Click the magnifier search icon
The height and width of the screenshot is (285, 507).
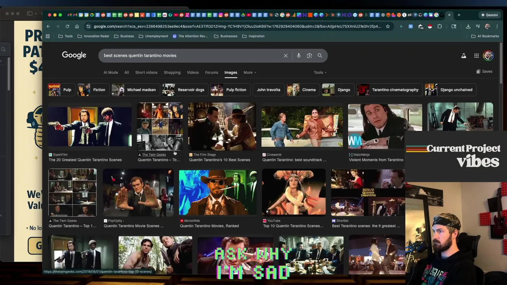click(320, 56)
